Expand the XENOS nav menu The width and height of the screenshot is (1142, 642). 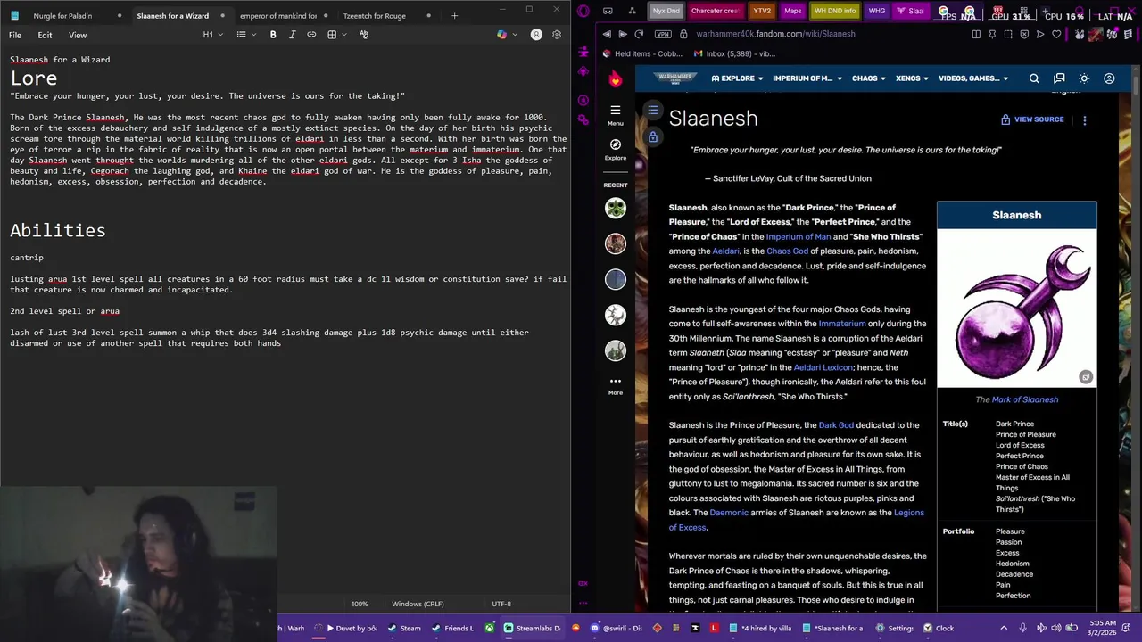pyautogui.click(x=912, y=78)
